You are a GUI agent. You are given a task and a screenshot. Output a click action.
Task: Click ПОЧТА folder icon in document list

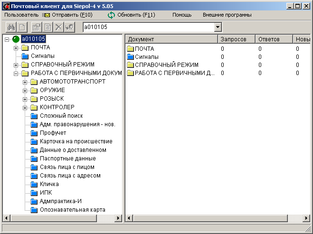coord(130,49)
